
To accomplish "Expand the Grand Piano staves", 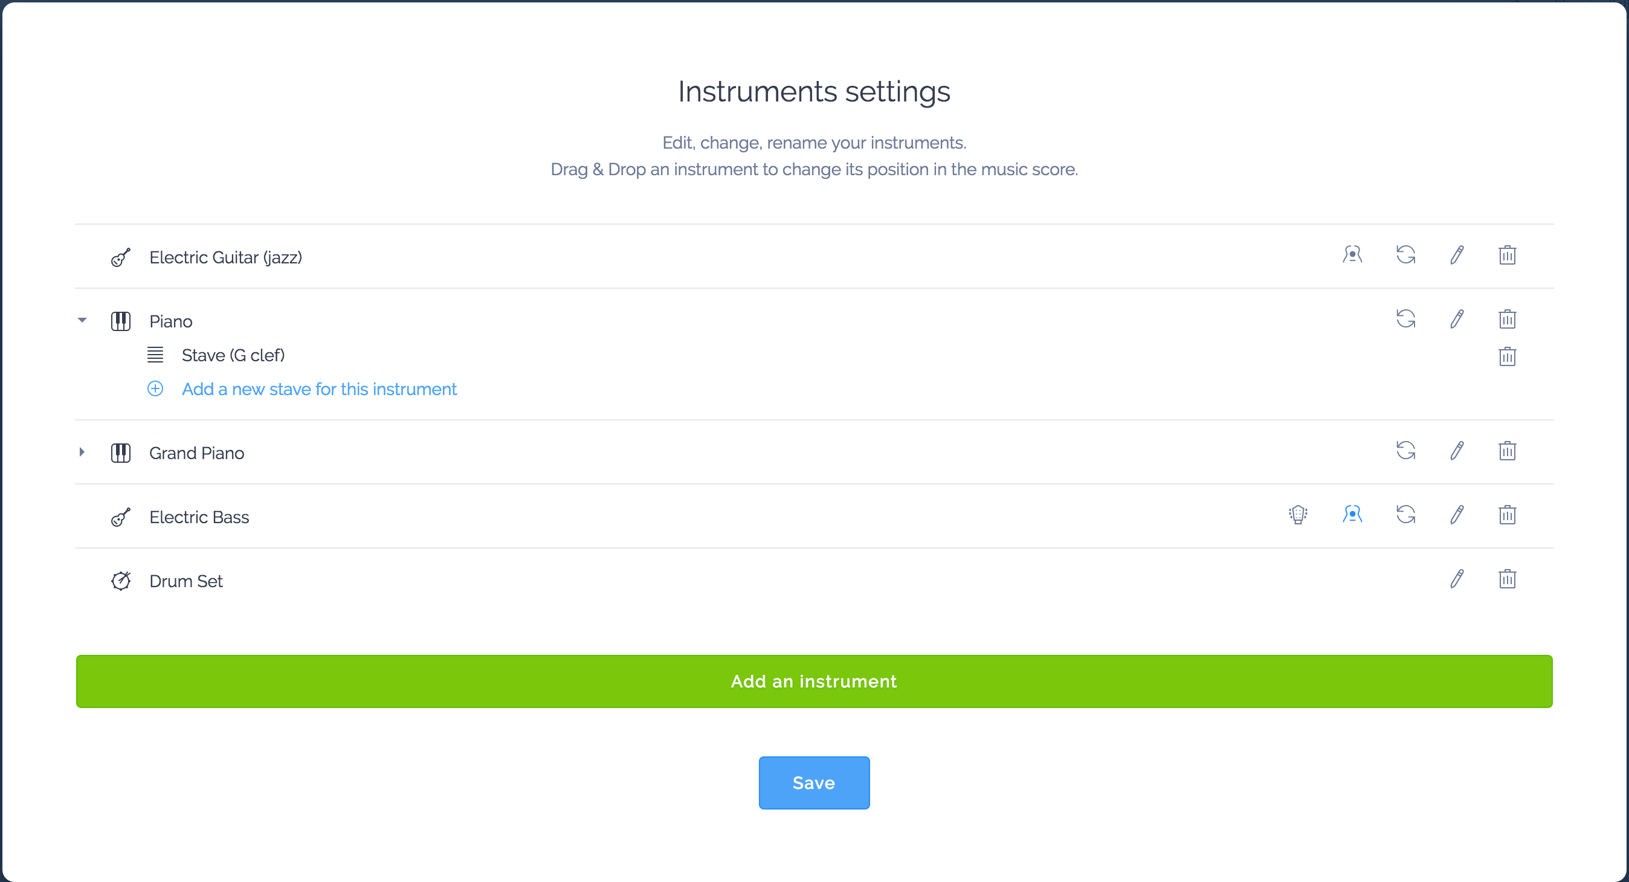I will pos(82,452).
